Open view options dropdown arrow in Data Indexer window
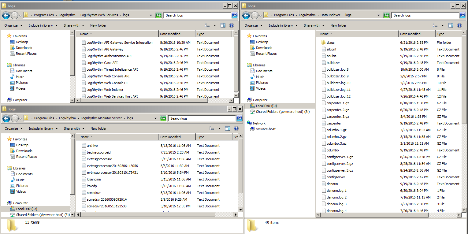The image size is (468, 234). click(x=443, y=25)
